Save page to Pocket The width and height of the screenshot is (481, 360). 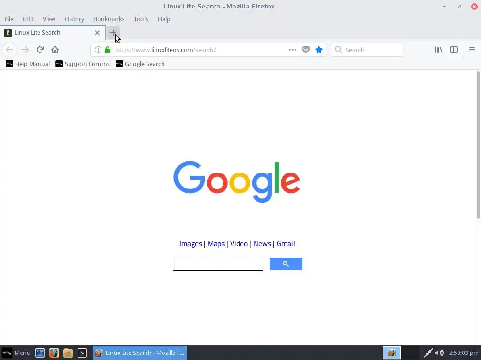(305, 50)
